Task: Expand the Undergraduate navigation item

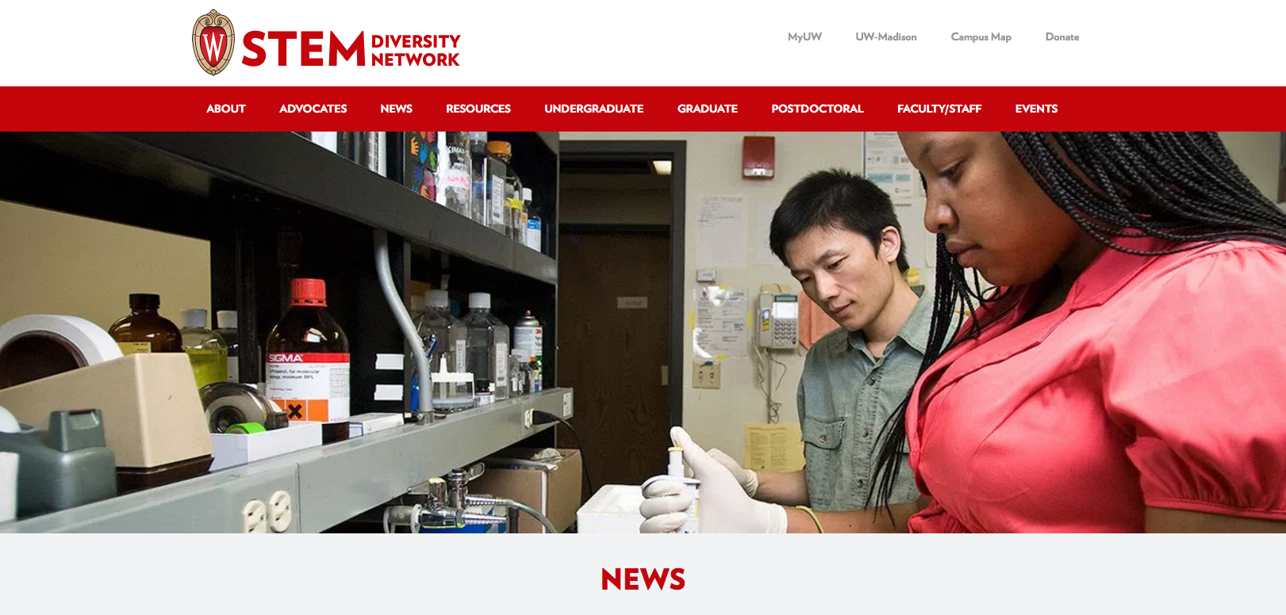Action: (593, 109)
